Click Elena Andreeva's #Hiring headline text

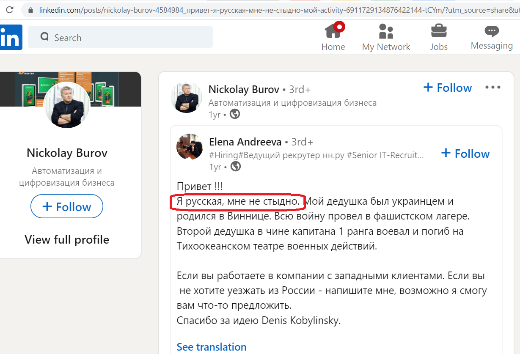316,155
